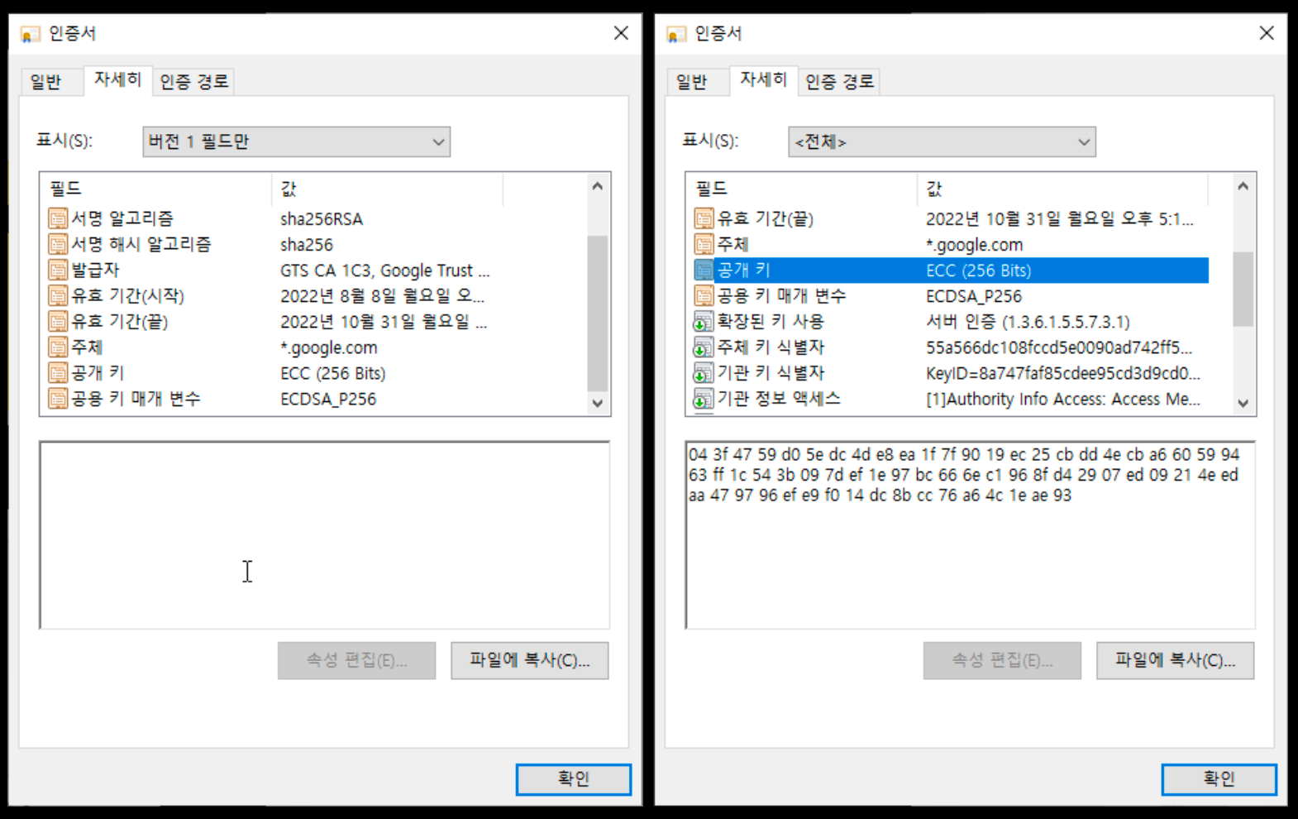Click right window list scrollbar down arrow
This screenshot has height=819, width=1298.
point(1243,403)
